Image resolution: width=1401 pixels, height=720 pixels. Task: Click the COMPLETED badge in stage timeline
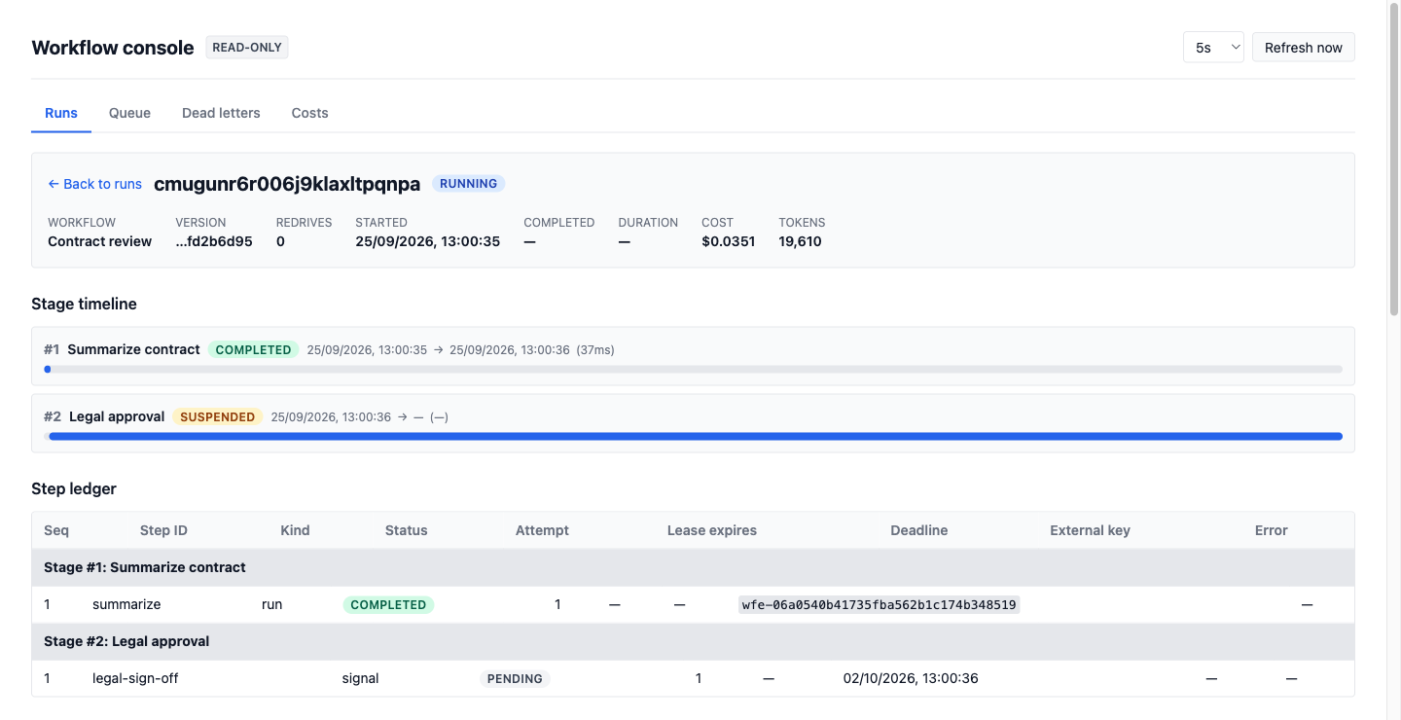pos(253,349)
